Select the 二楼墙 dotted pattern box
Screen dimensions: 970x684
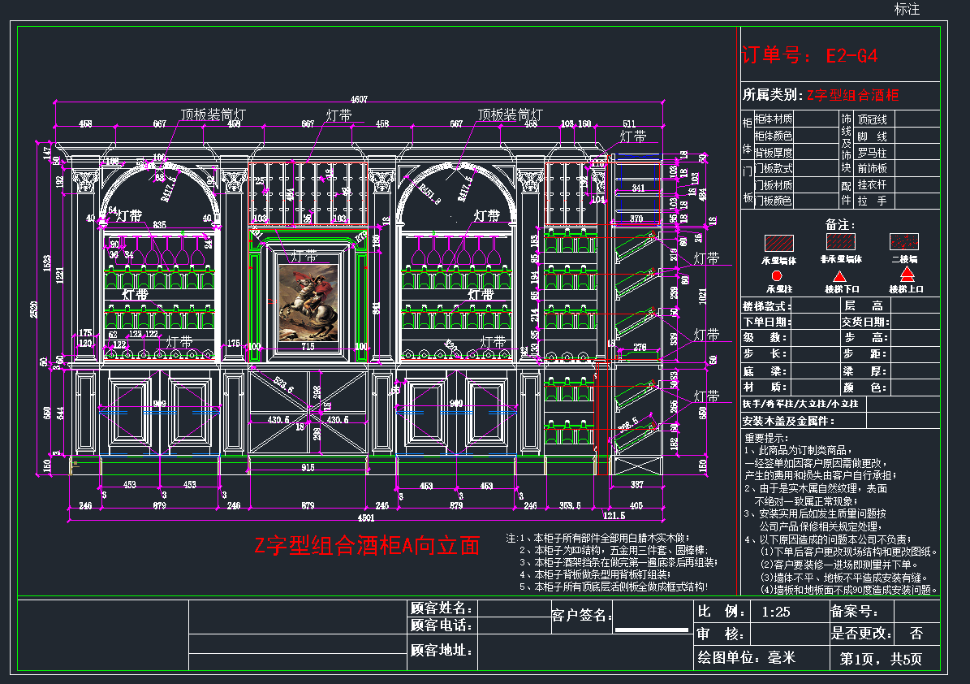click(903, 241)
